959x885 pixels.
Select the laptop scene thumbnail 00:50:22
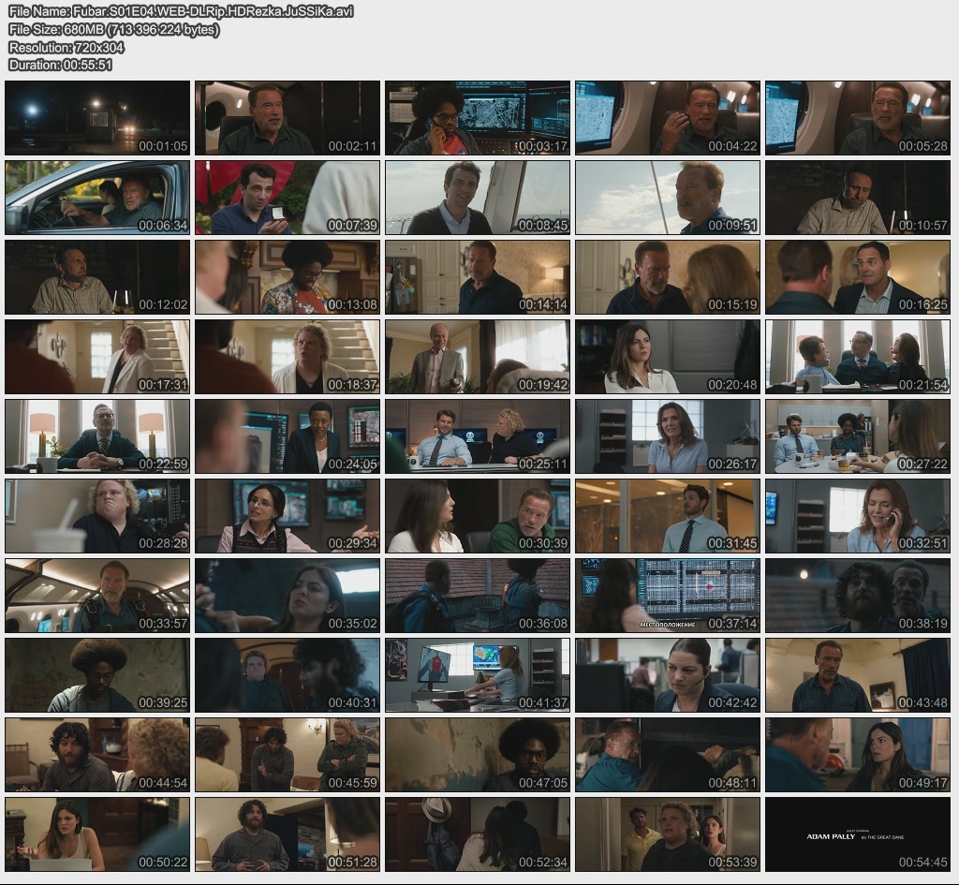[97, 834]
